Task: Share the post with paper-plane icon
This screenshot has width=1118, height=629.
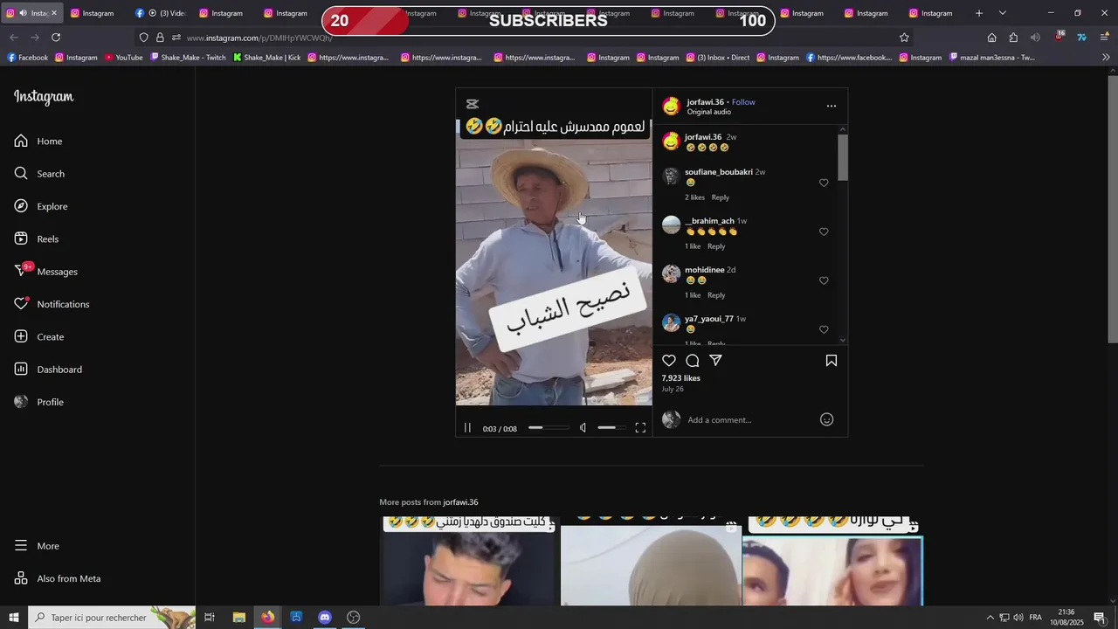Action: (x=715, y=361)
